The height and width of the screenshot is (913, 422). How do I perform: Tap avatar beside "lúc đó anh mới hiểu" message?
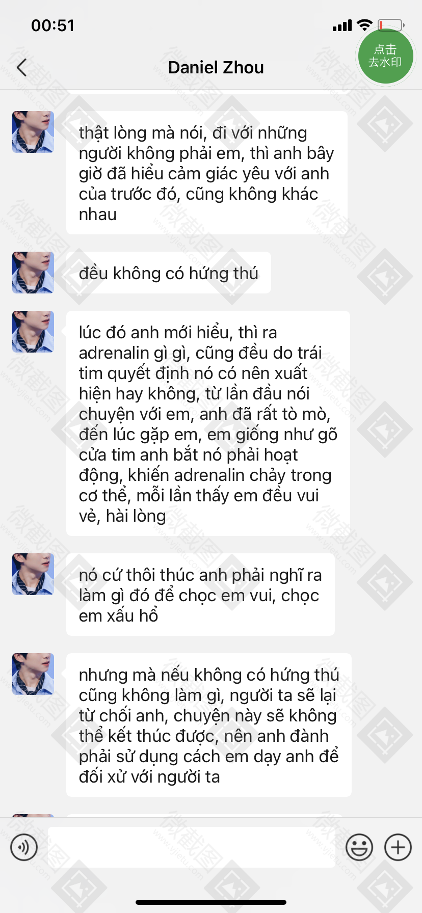[33, 332]
